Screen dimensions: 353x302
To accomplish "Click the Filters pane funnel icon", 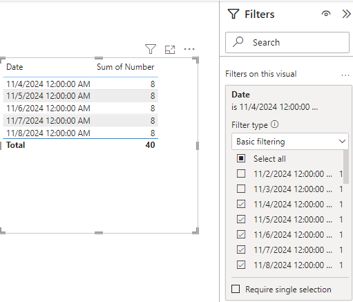I will pos(233,14).
